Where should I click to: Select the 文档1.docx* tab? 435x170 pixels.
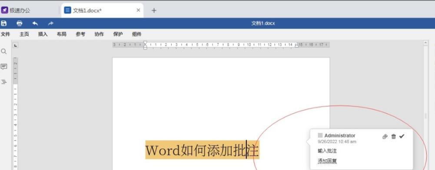(x=102, y=10)
